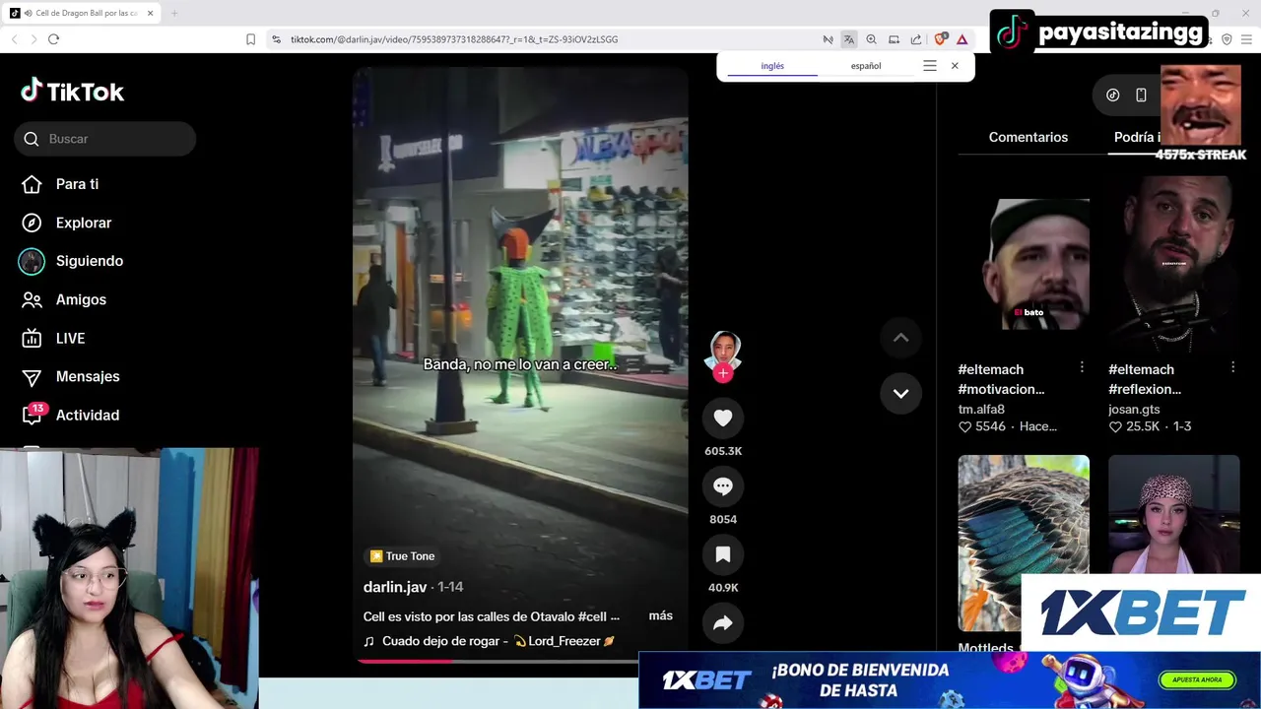
Task: Open Brave Shields lion icon
Action: [941, 39]
